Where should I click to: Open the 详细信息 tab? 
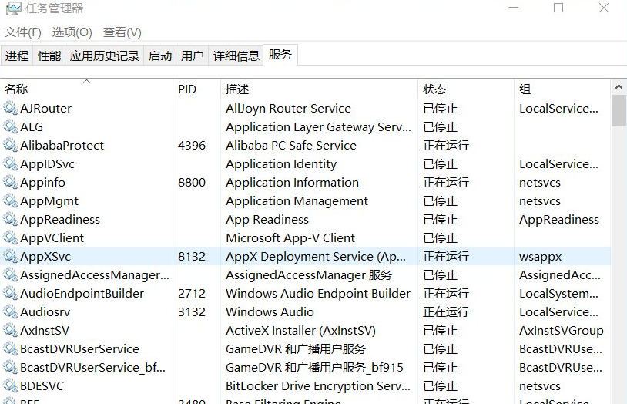click(236, 56)
